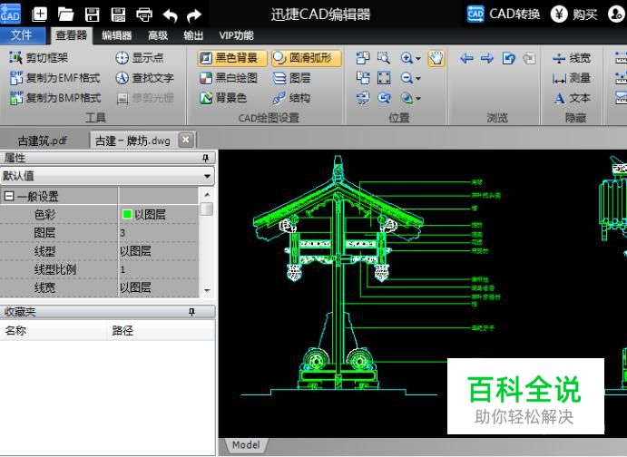The width and height of the screenshot is (627, 457).
Task: Click 复制为EMF格式
Action: coord(54,78)
